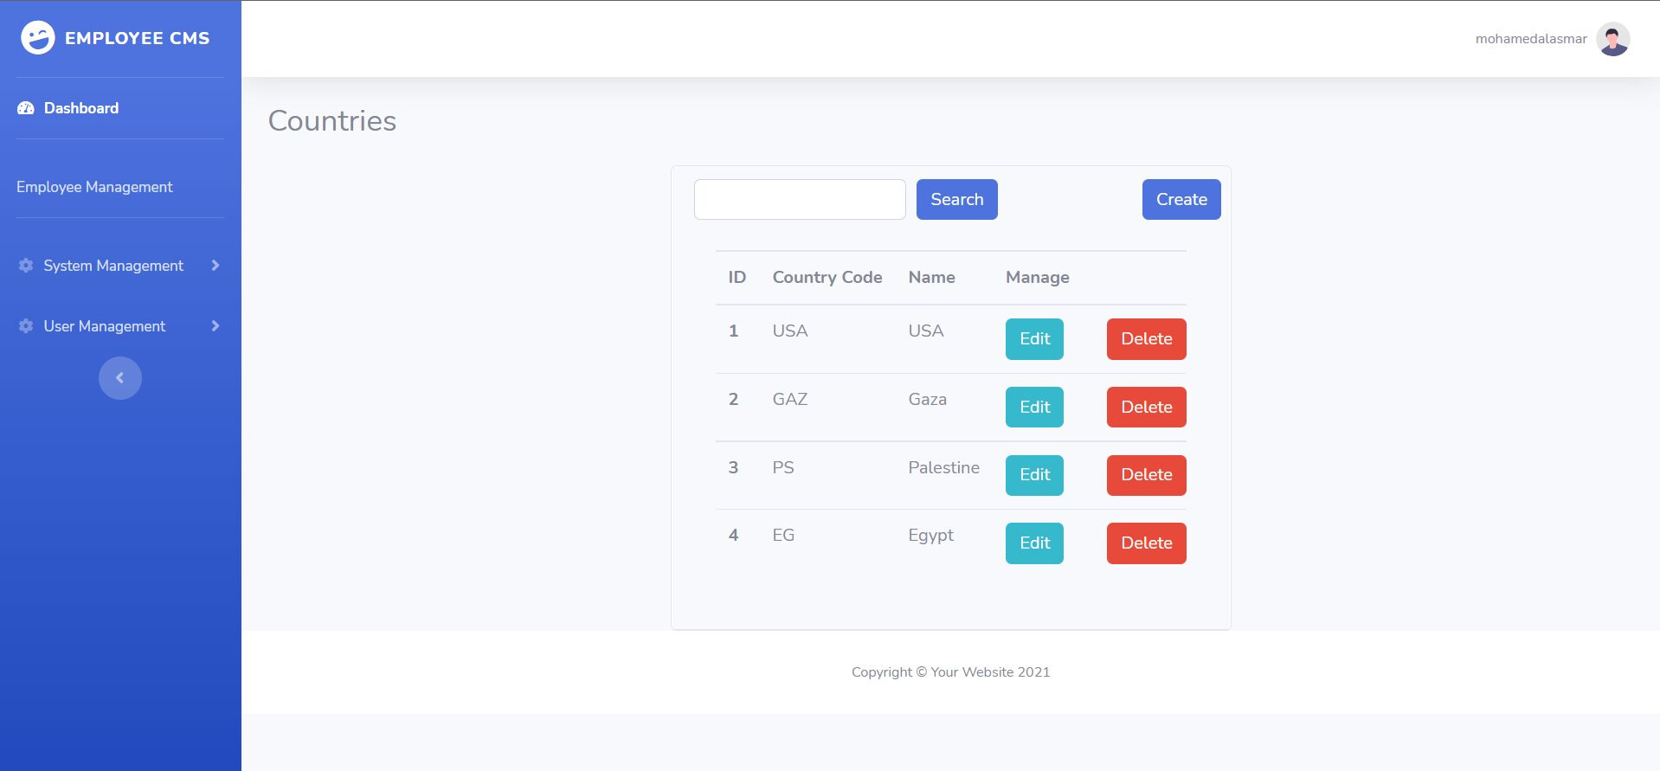Viewport: 1660px width, 771px height.
Task: Delete the Egypt country entry
Action: click(x=1146, y=543)
